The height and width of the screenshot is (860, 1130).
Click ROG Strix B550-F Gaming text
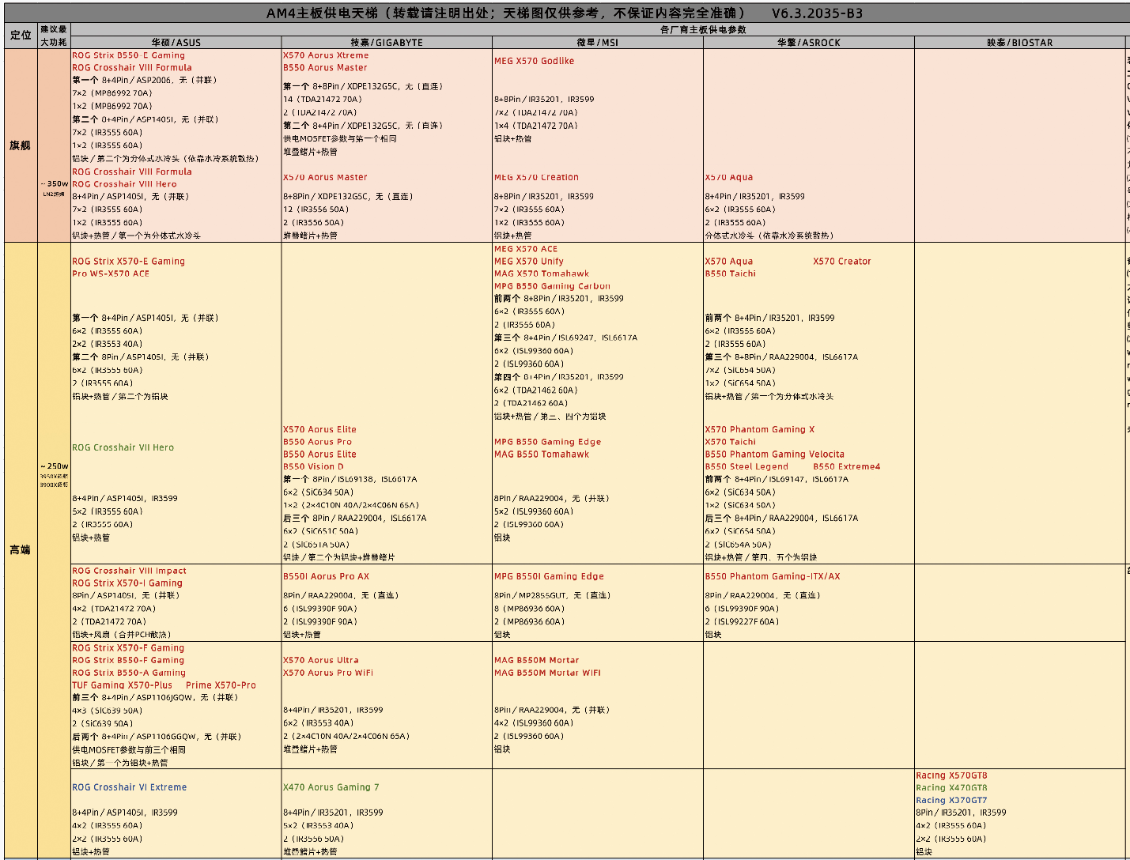point(128,660)
